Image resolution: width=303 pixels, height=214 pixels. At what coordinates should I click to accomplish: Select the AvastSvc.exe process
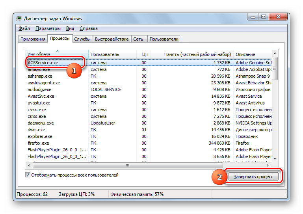[149, 96]
